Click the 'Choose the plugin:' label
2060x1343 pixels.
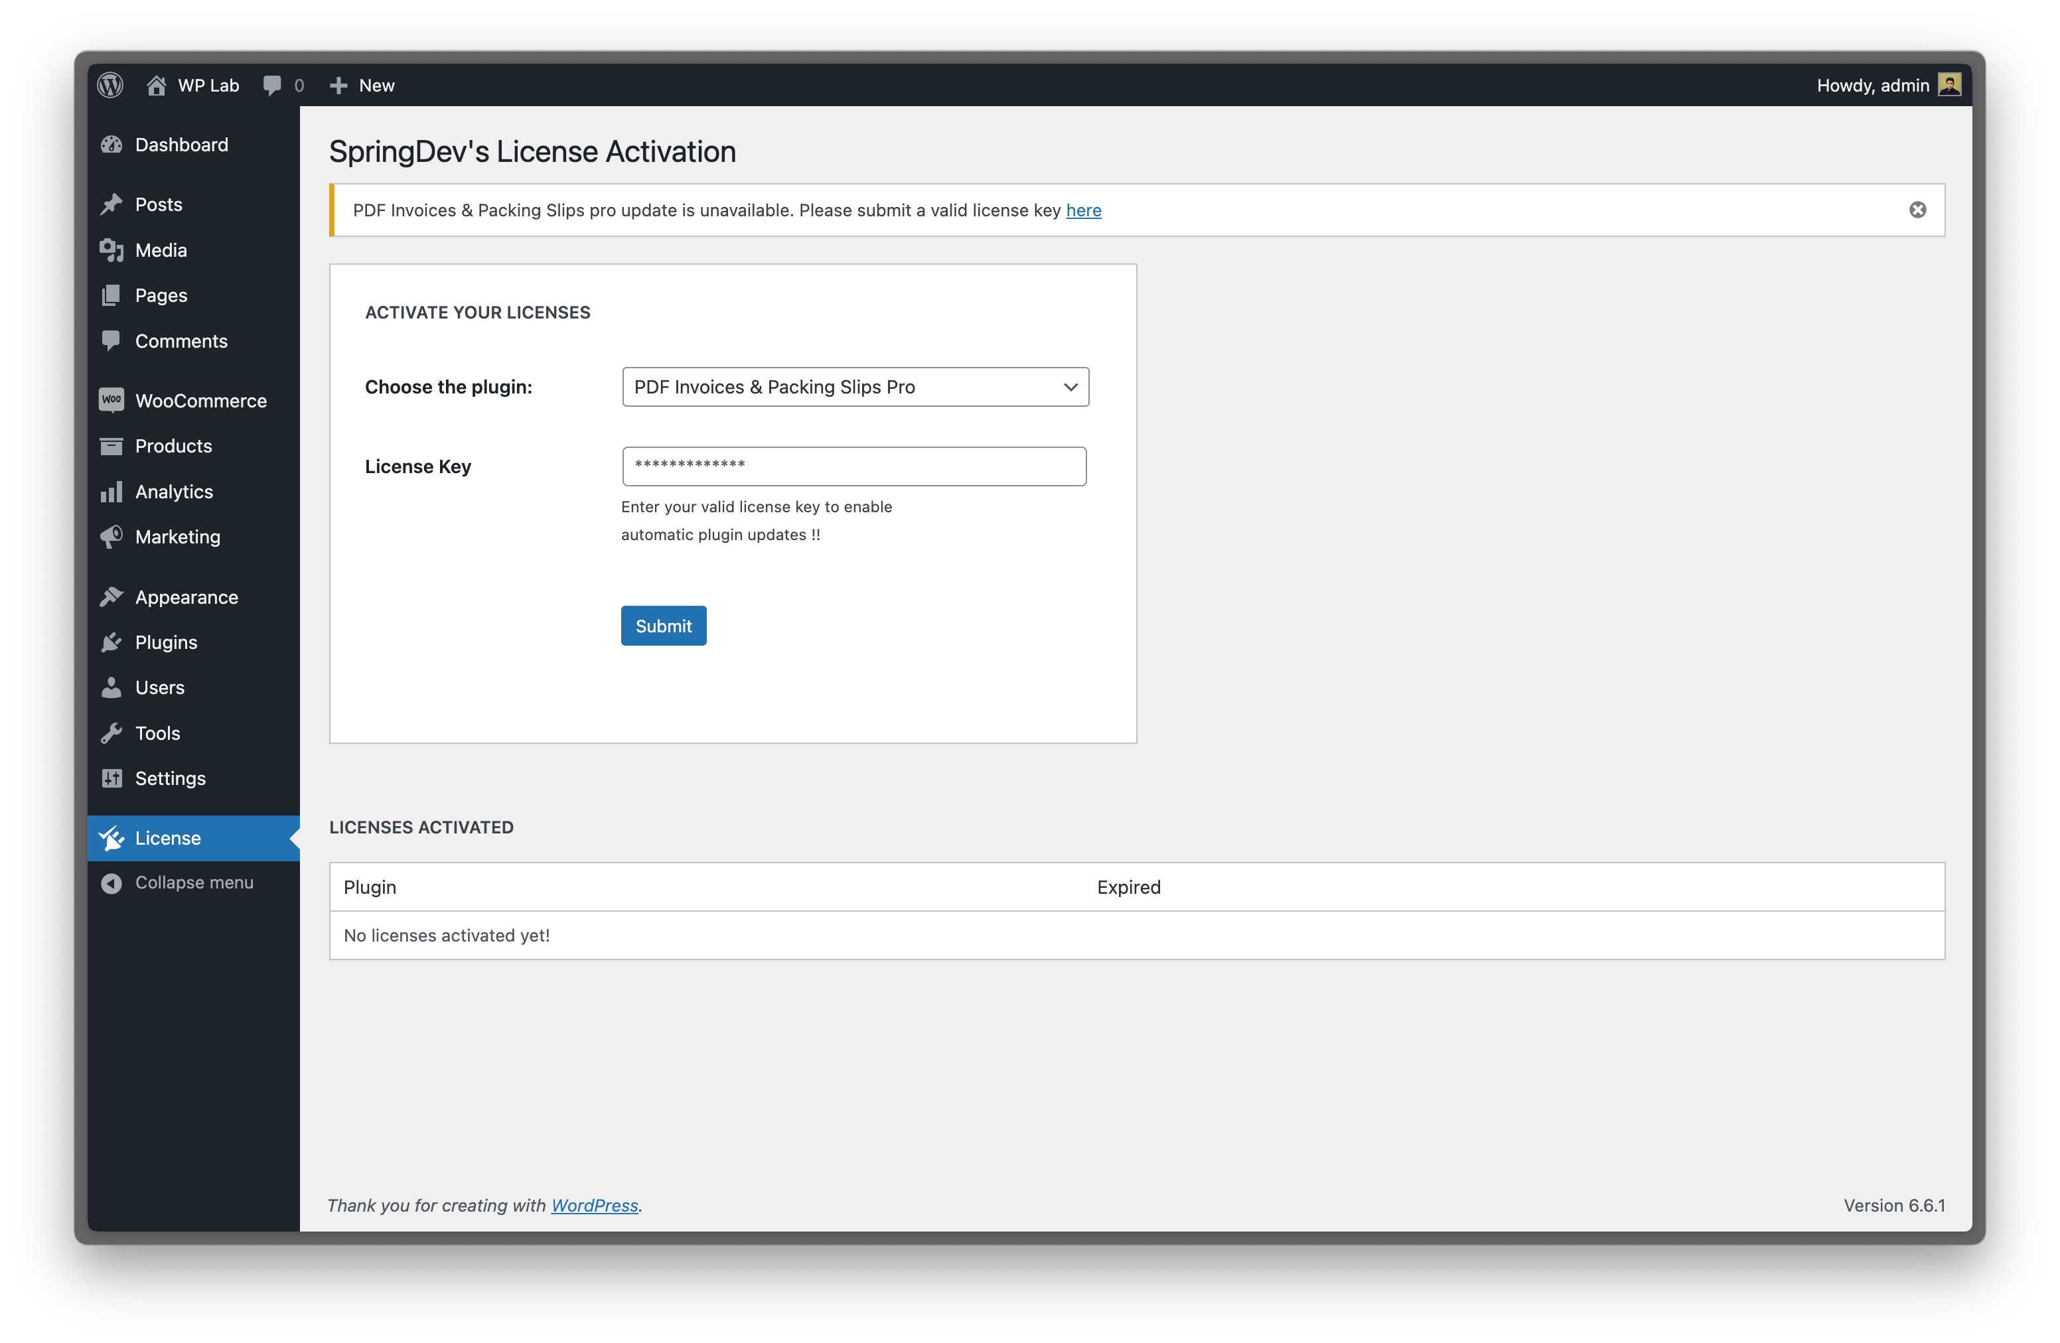[449, 387]
